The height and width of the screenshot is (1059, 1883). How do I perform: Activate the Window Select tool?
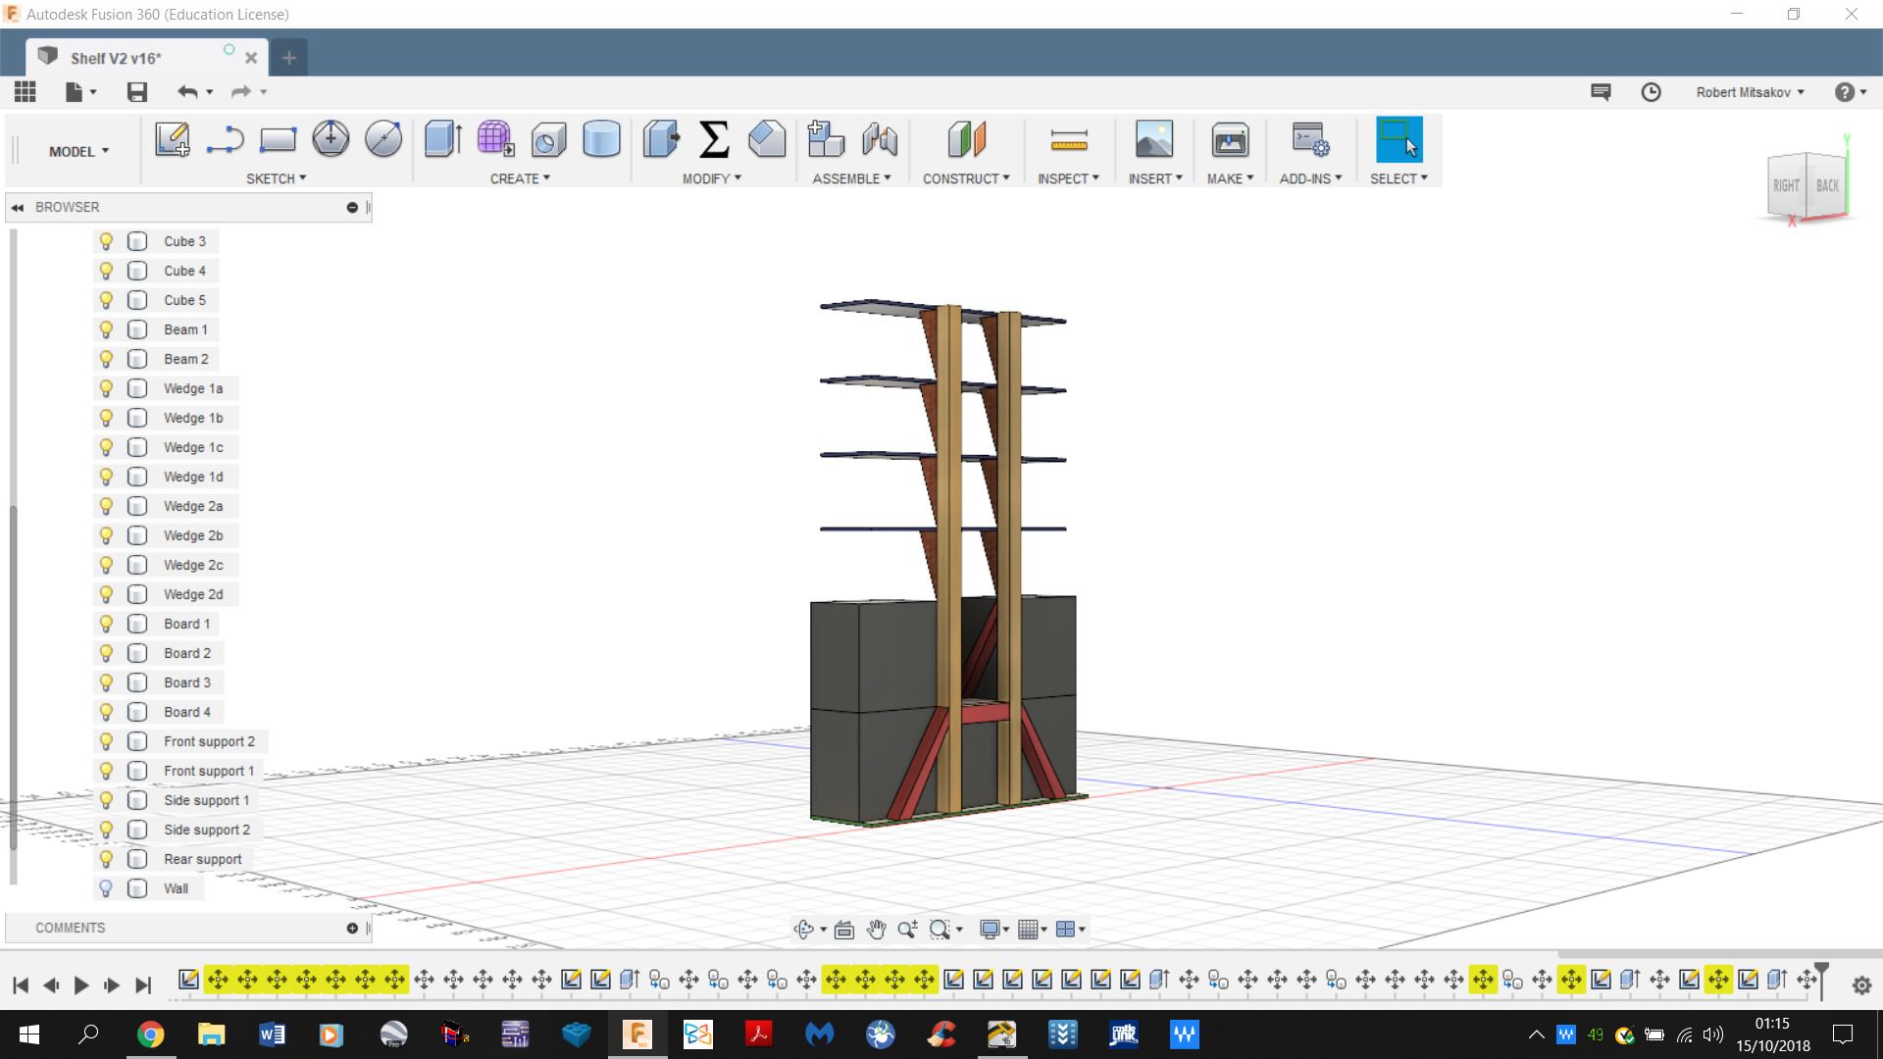(x=1399, y=139)
